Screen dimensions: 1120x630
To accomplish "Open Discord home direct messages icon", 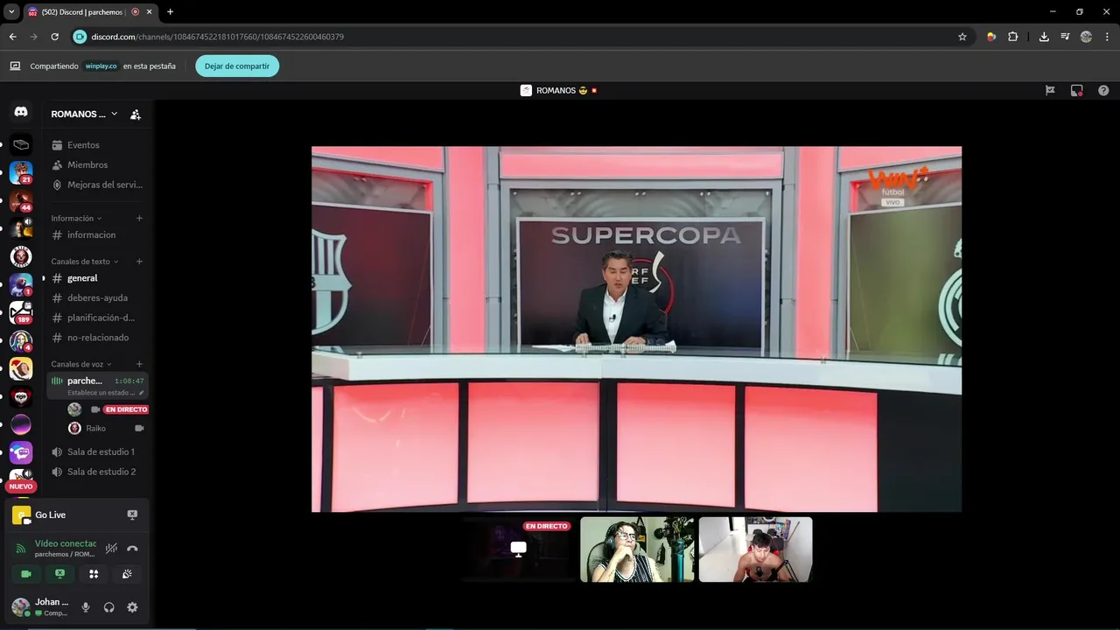I will point(21,112).
